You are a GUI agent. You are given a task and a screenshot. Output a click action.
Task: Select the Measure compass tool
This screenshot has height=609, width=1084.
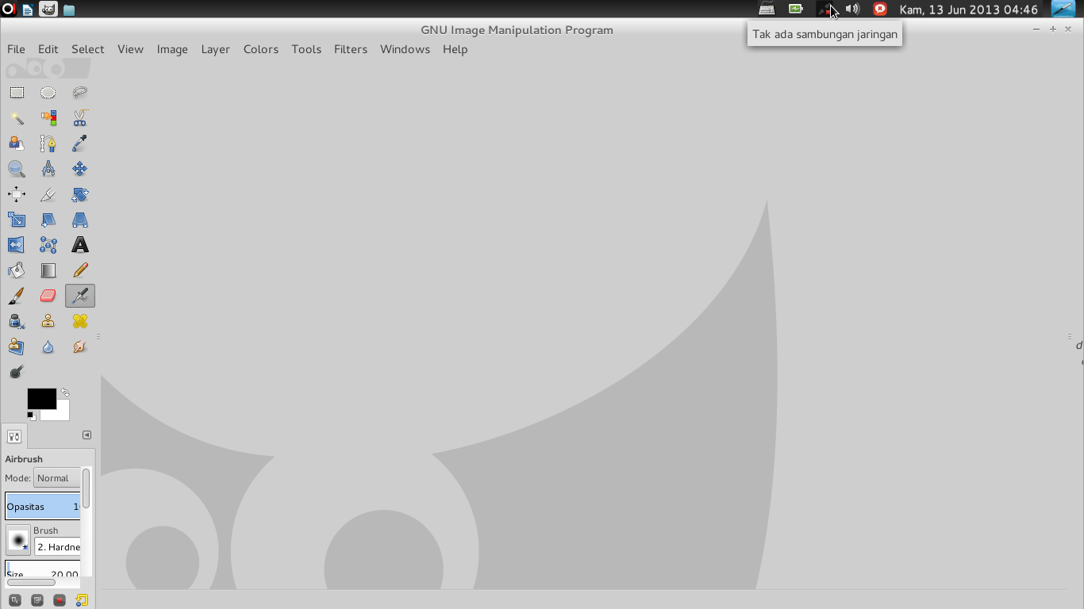point(48,169)
